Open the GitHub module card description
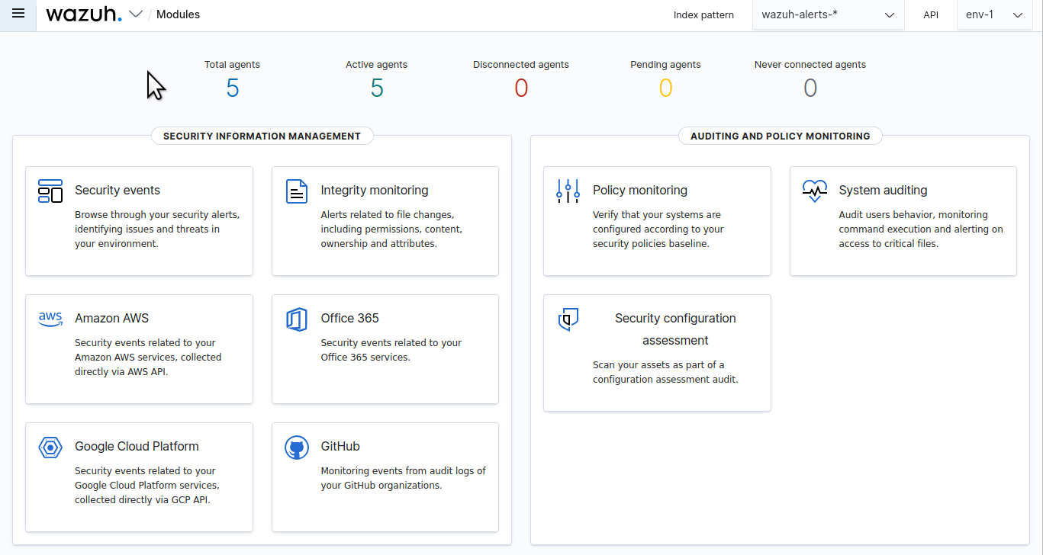This screenshot has height=555, width=1043. click(x=403, y=478)
